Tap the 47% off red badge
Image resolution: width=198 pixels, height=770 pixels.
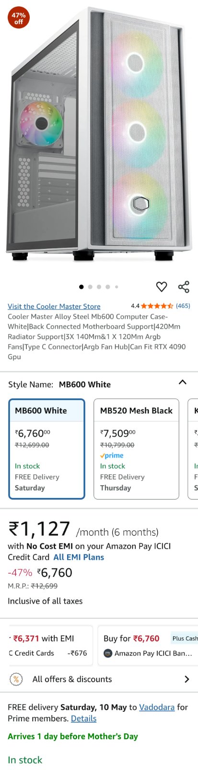pyautogui.click(x=19, y=18)
